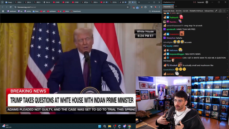Open the intros bookmark
229x129 pixels.
tap(66, 11)
